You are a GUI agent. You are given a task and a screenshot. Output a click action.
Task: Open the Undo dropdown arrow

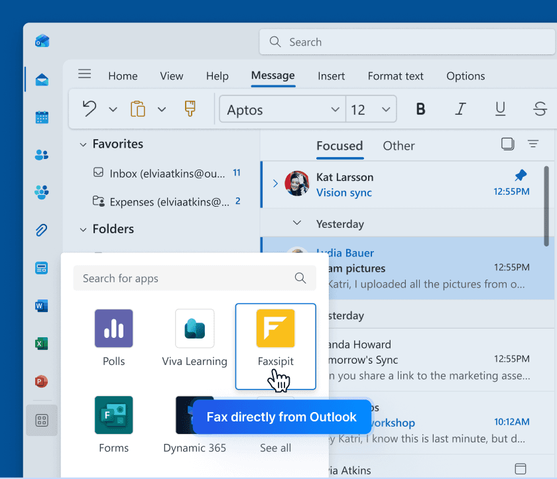point(113,109)
